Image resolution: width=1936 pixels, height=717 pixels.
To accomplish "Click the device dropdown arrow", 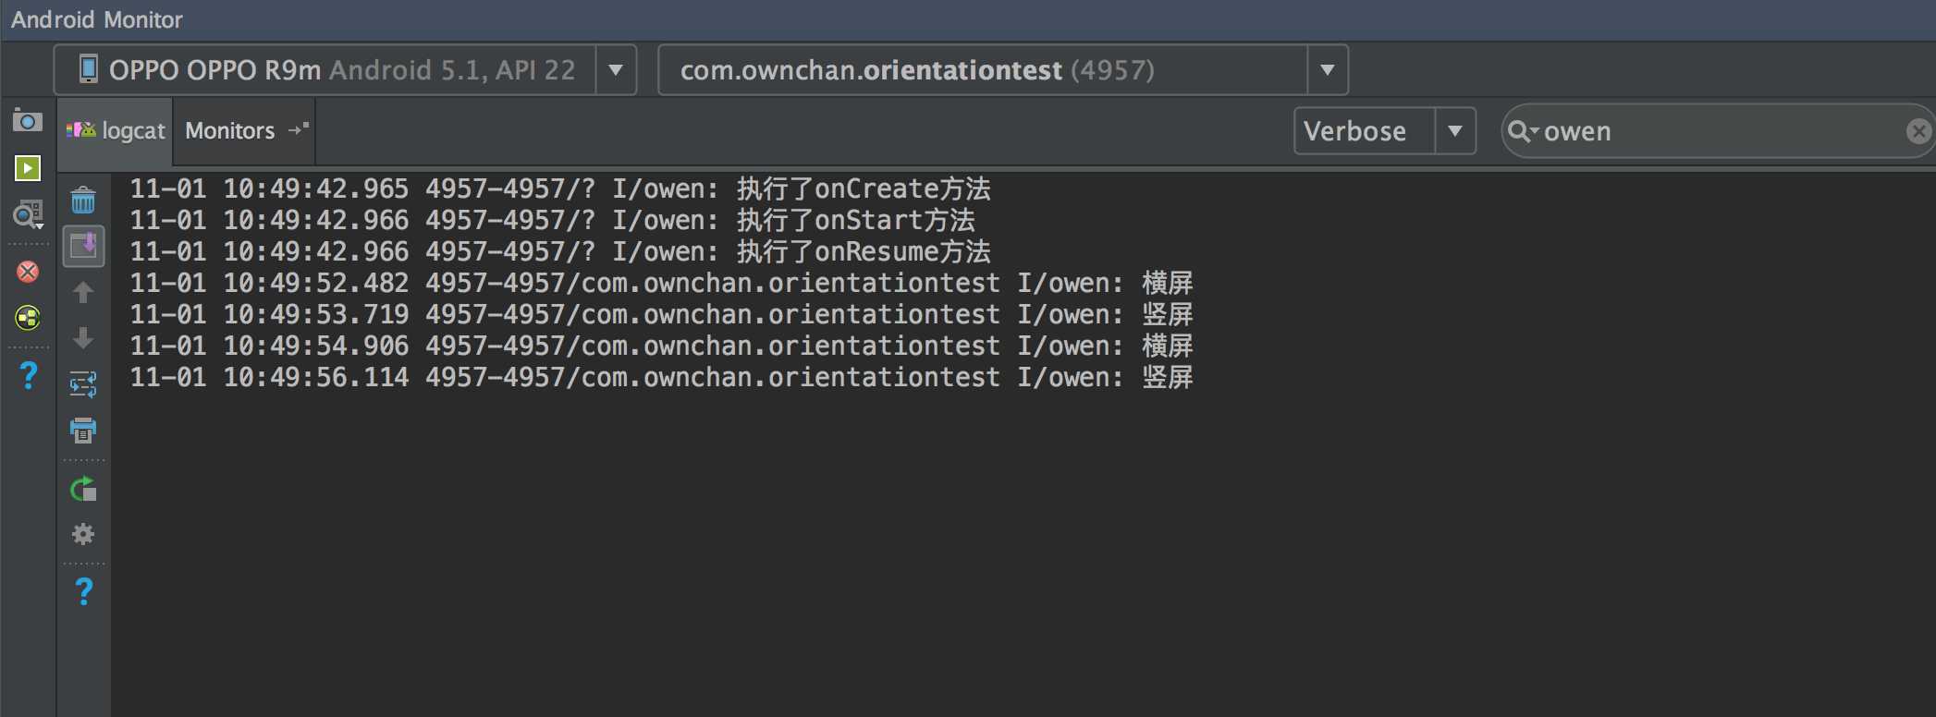I will 616,70.
